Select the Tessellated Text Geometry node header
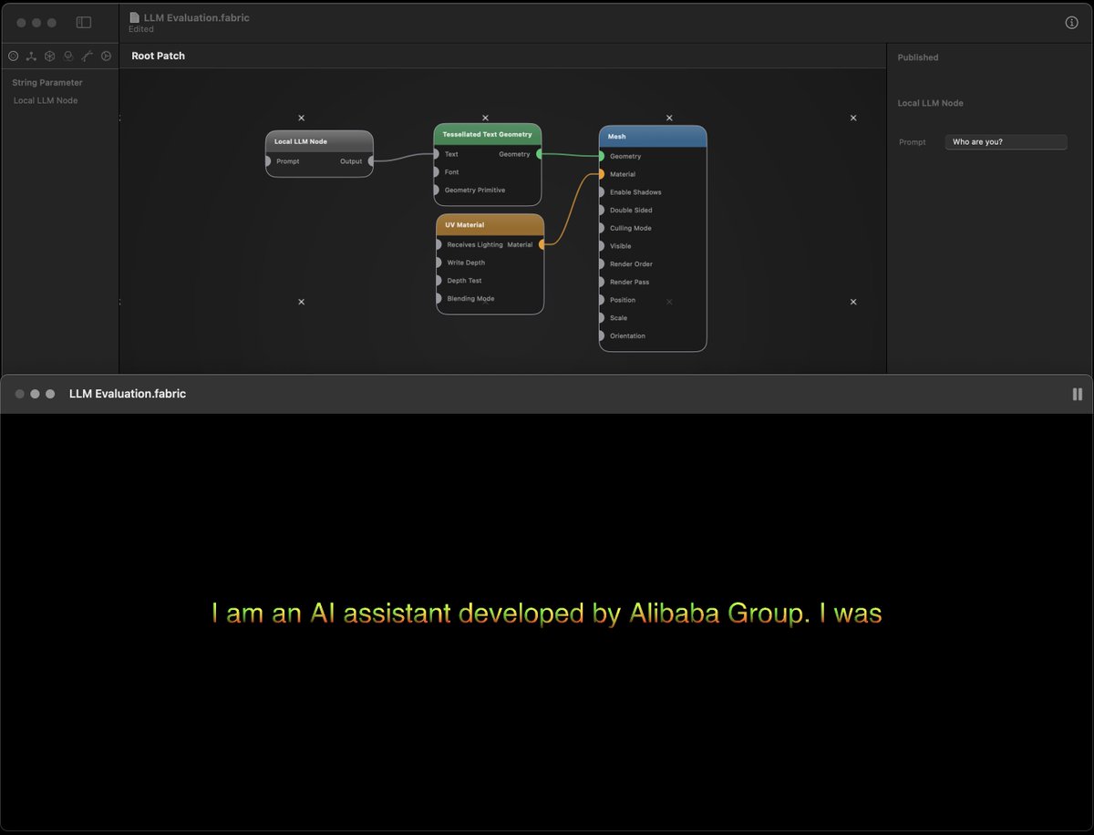The image size is (1094, 835). pyautogui.click(x=487, y=135)
